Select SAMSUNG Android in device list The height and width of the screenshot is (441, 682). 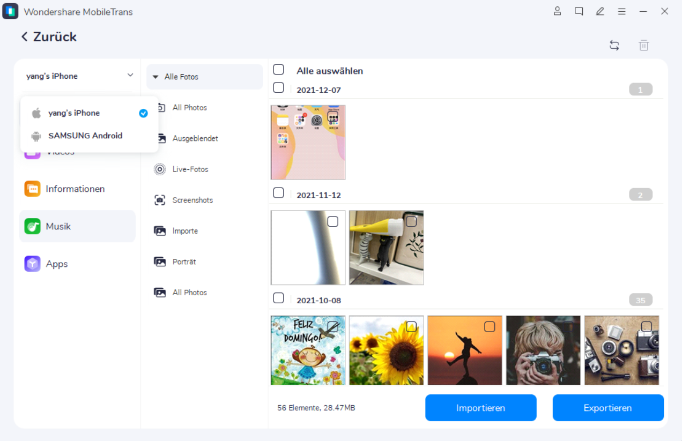pyautogui.click(x=89, y=136)
